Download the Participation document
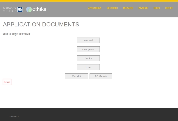Viewport: 178px width, 121px height. tap(88, 49)
